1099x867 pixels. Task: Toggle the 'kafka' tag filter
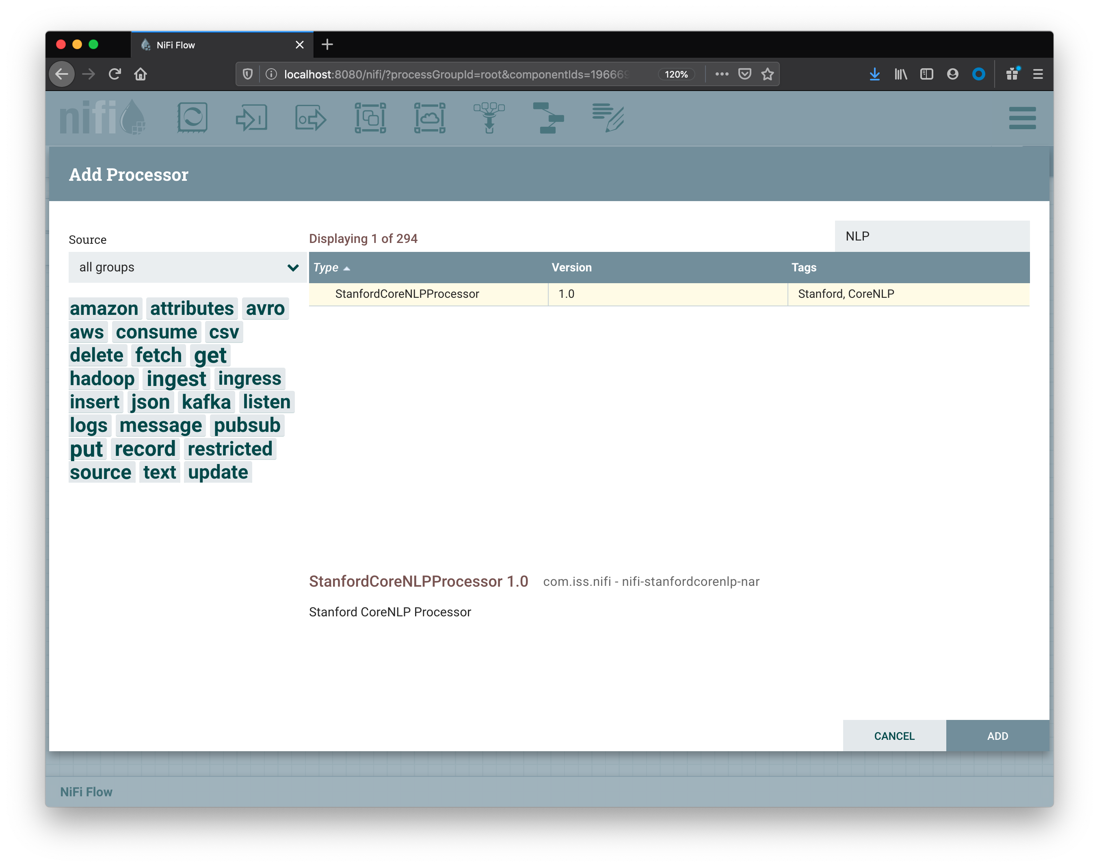click(x=206, y=402)
